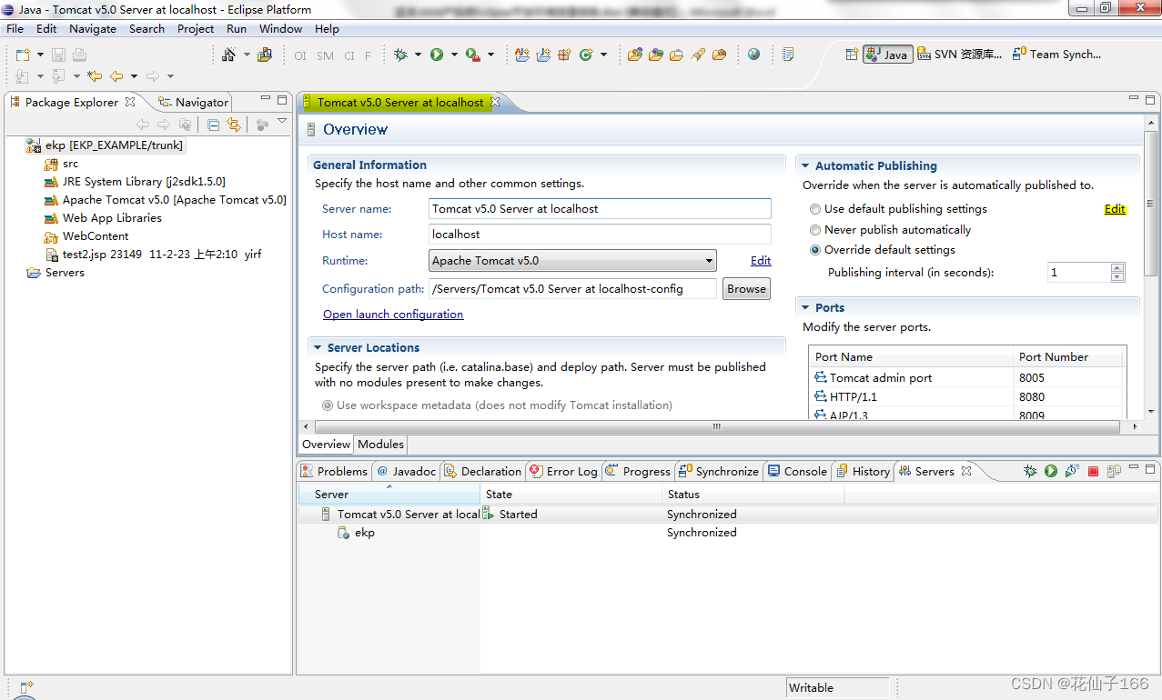Click the Server name input field
The height and width of the screenshot is (700, 1162).
pos(600,209)
